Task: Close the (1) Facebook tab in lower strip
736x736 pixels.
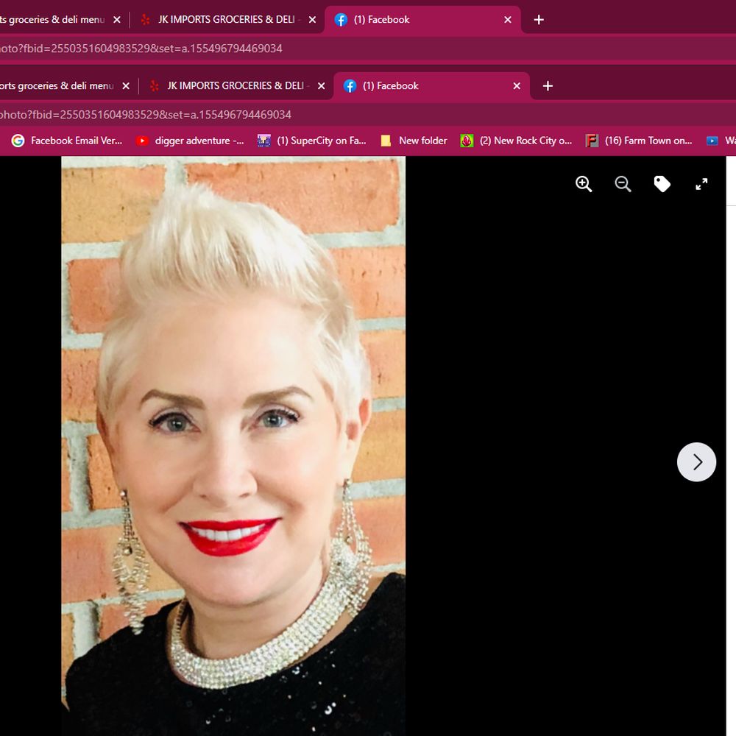Action: point(517,86)
